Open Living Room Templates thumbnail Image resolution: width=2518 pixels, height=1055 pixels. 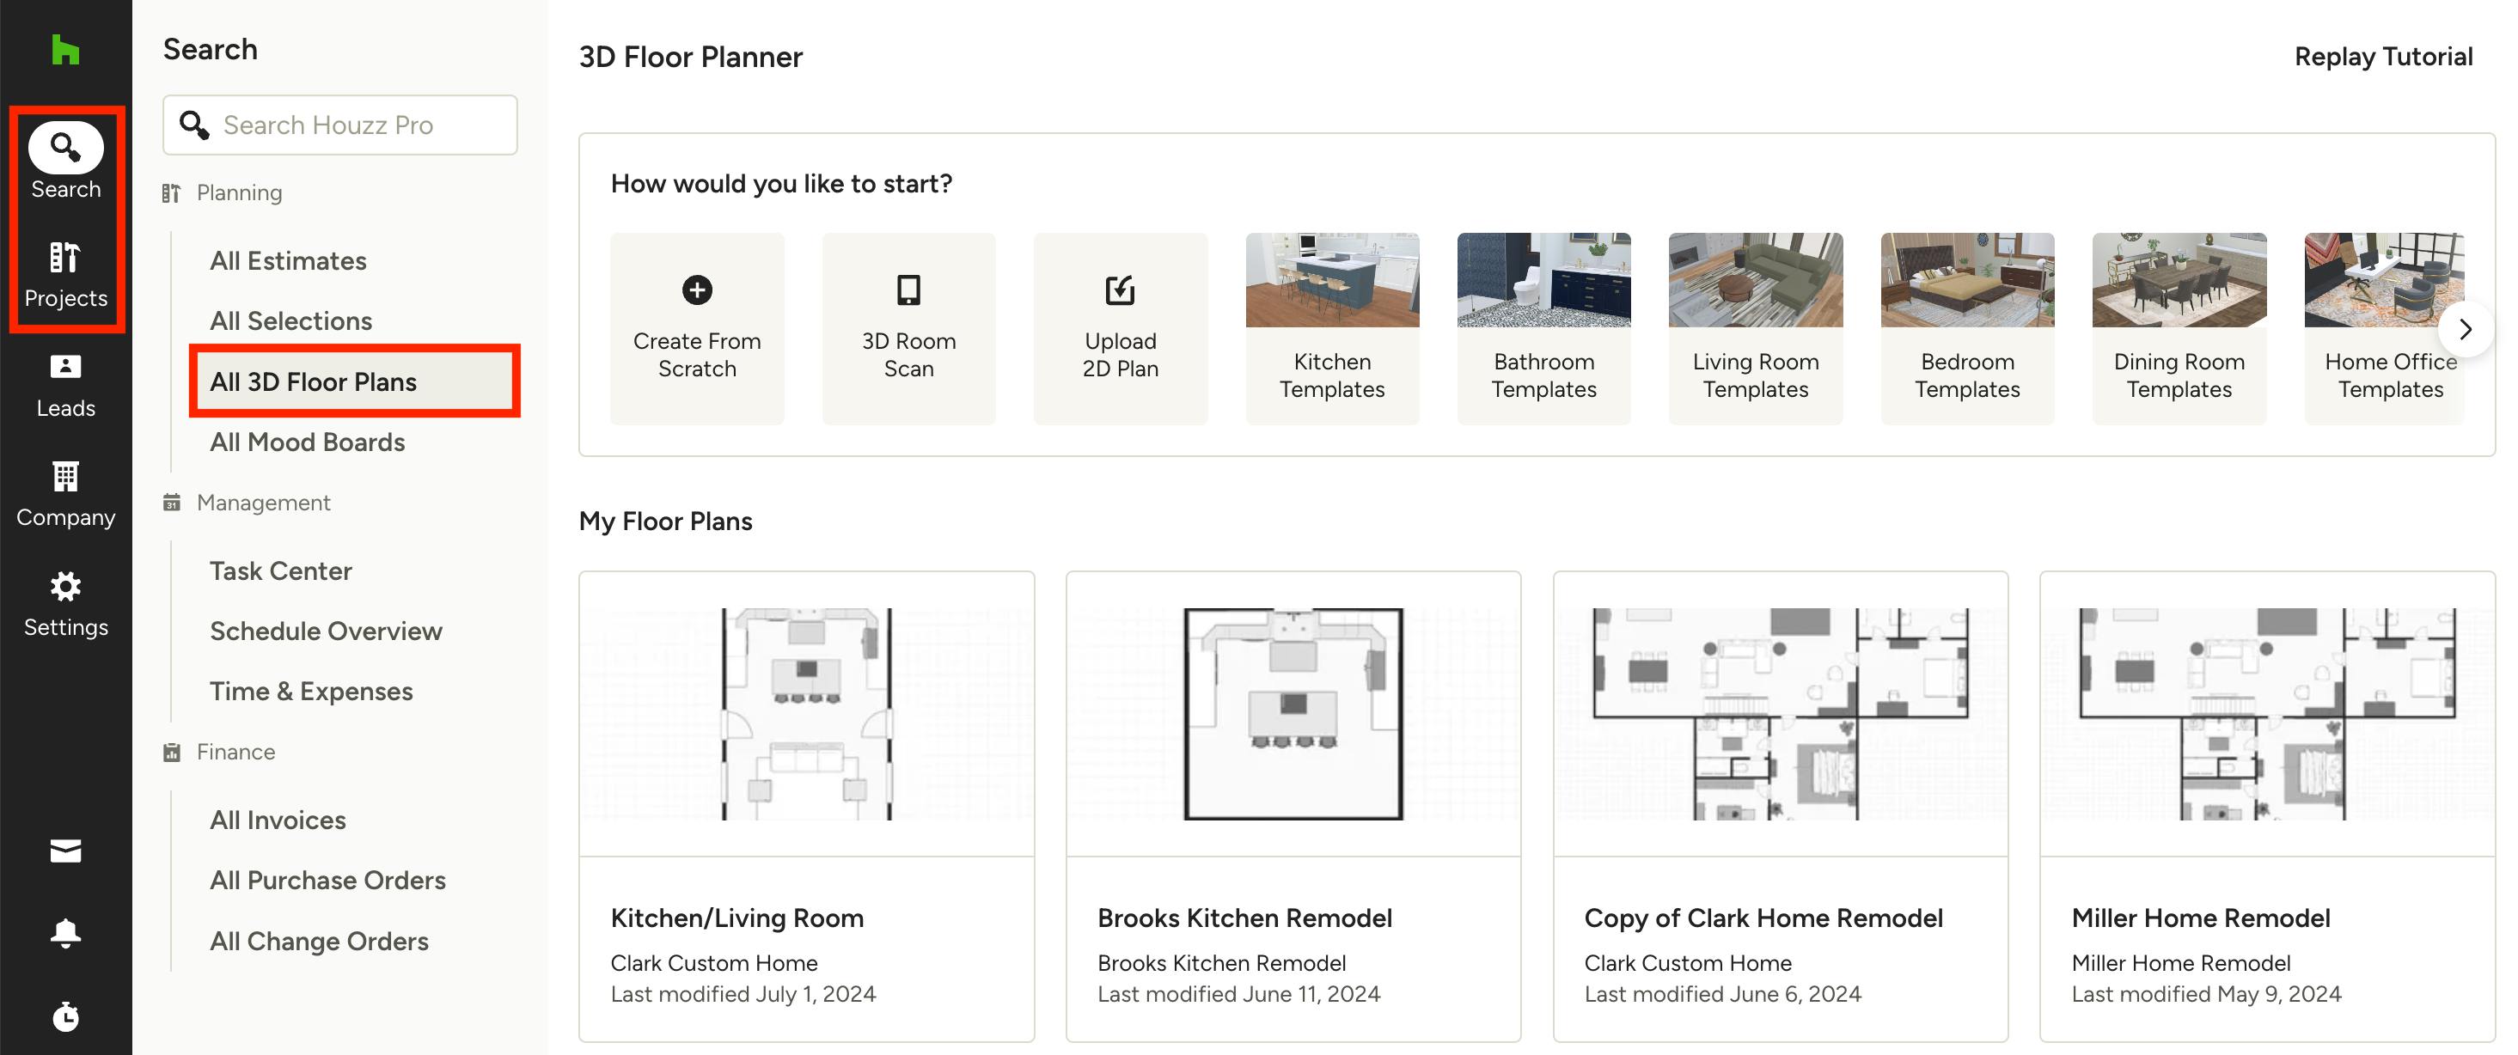pyautogui.click(x=1756, y=280)
